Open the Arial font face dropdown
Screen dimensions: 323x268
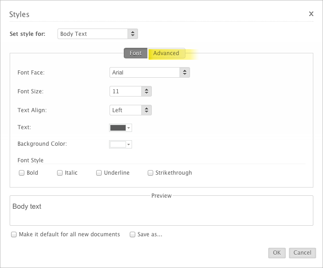pyautogui.click(x=150, y=73)
